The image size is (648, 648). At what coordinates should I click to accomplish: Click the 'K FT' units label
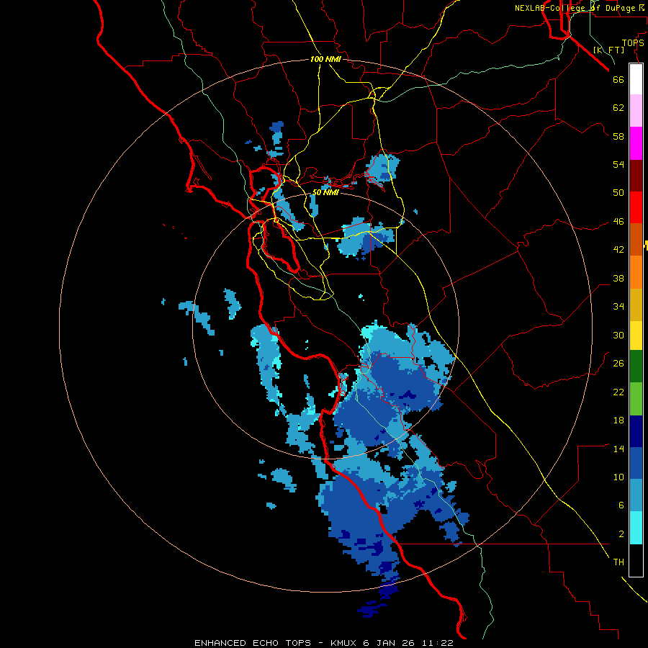click(608, 50)
